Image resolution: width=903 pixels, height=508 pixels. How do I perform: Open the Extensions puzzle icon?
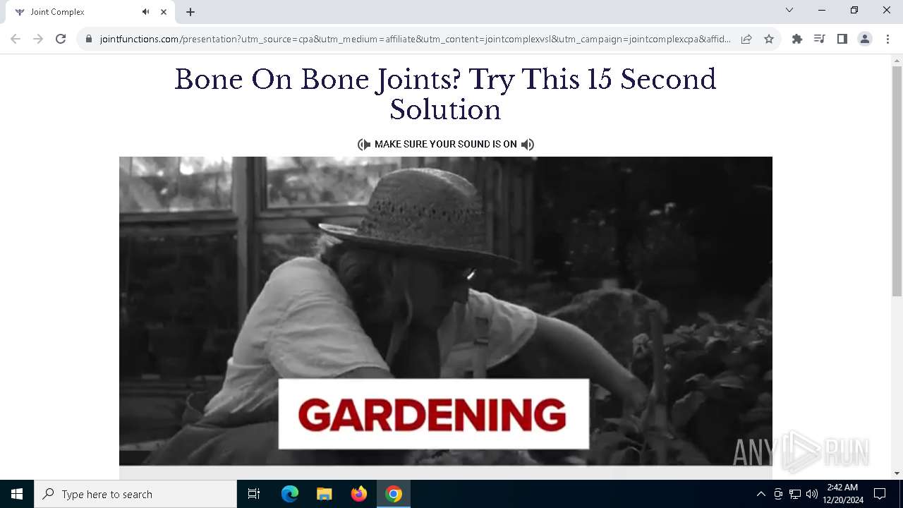coord(797,39)
